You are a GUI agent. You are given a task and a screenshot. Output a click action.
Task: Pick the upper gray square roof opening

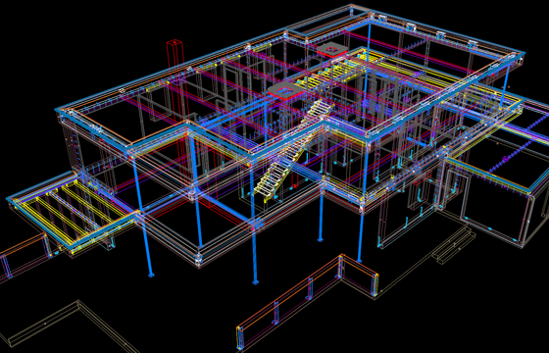click(x=332, y=49)
